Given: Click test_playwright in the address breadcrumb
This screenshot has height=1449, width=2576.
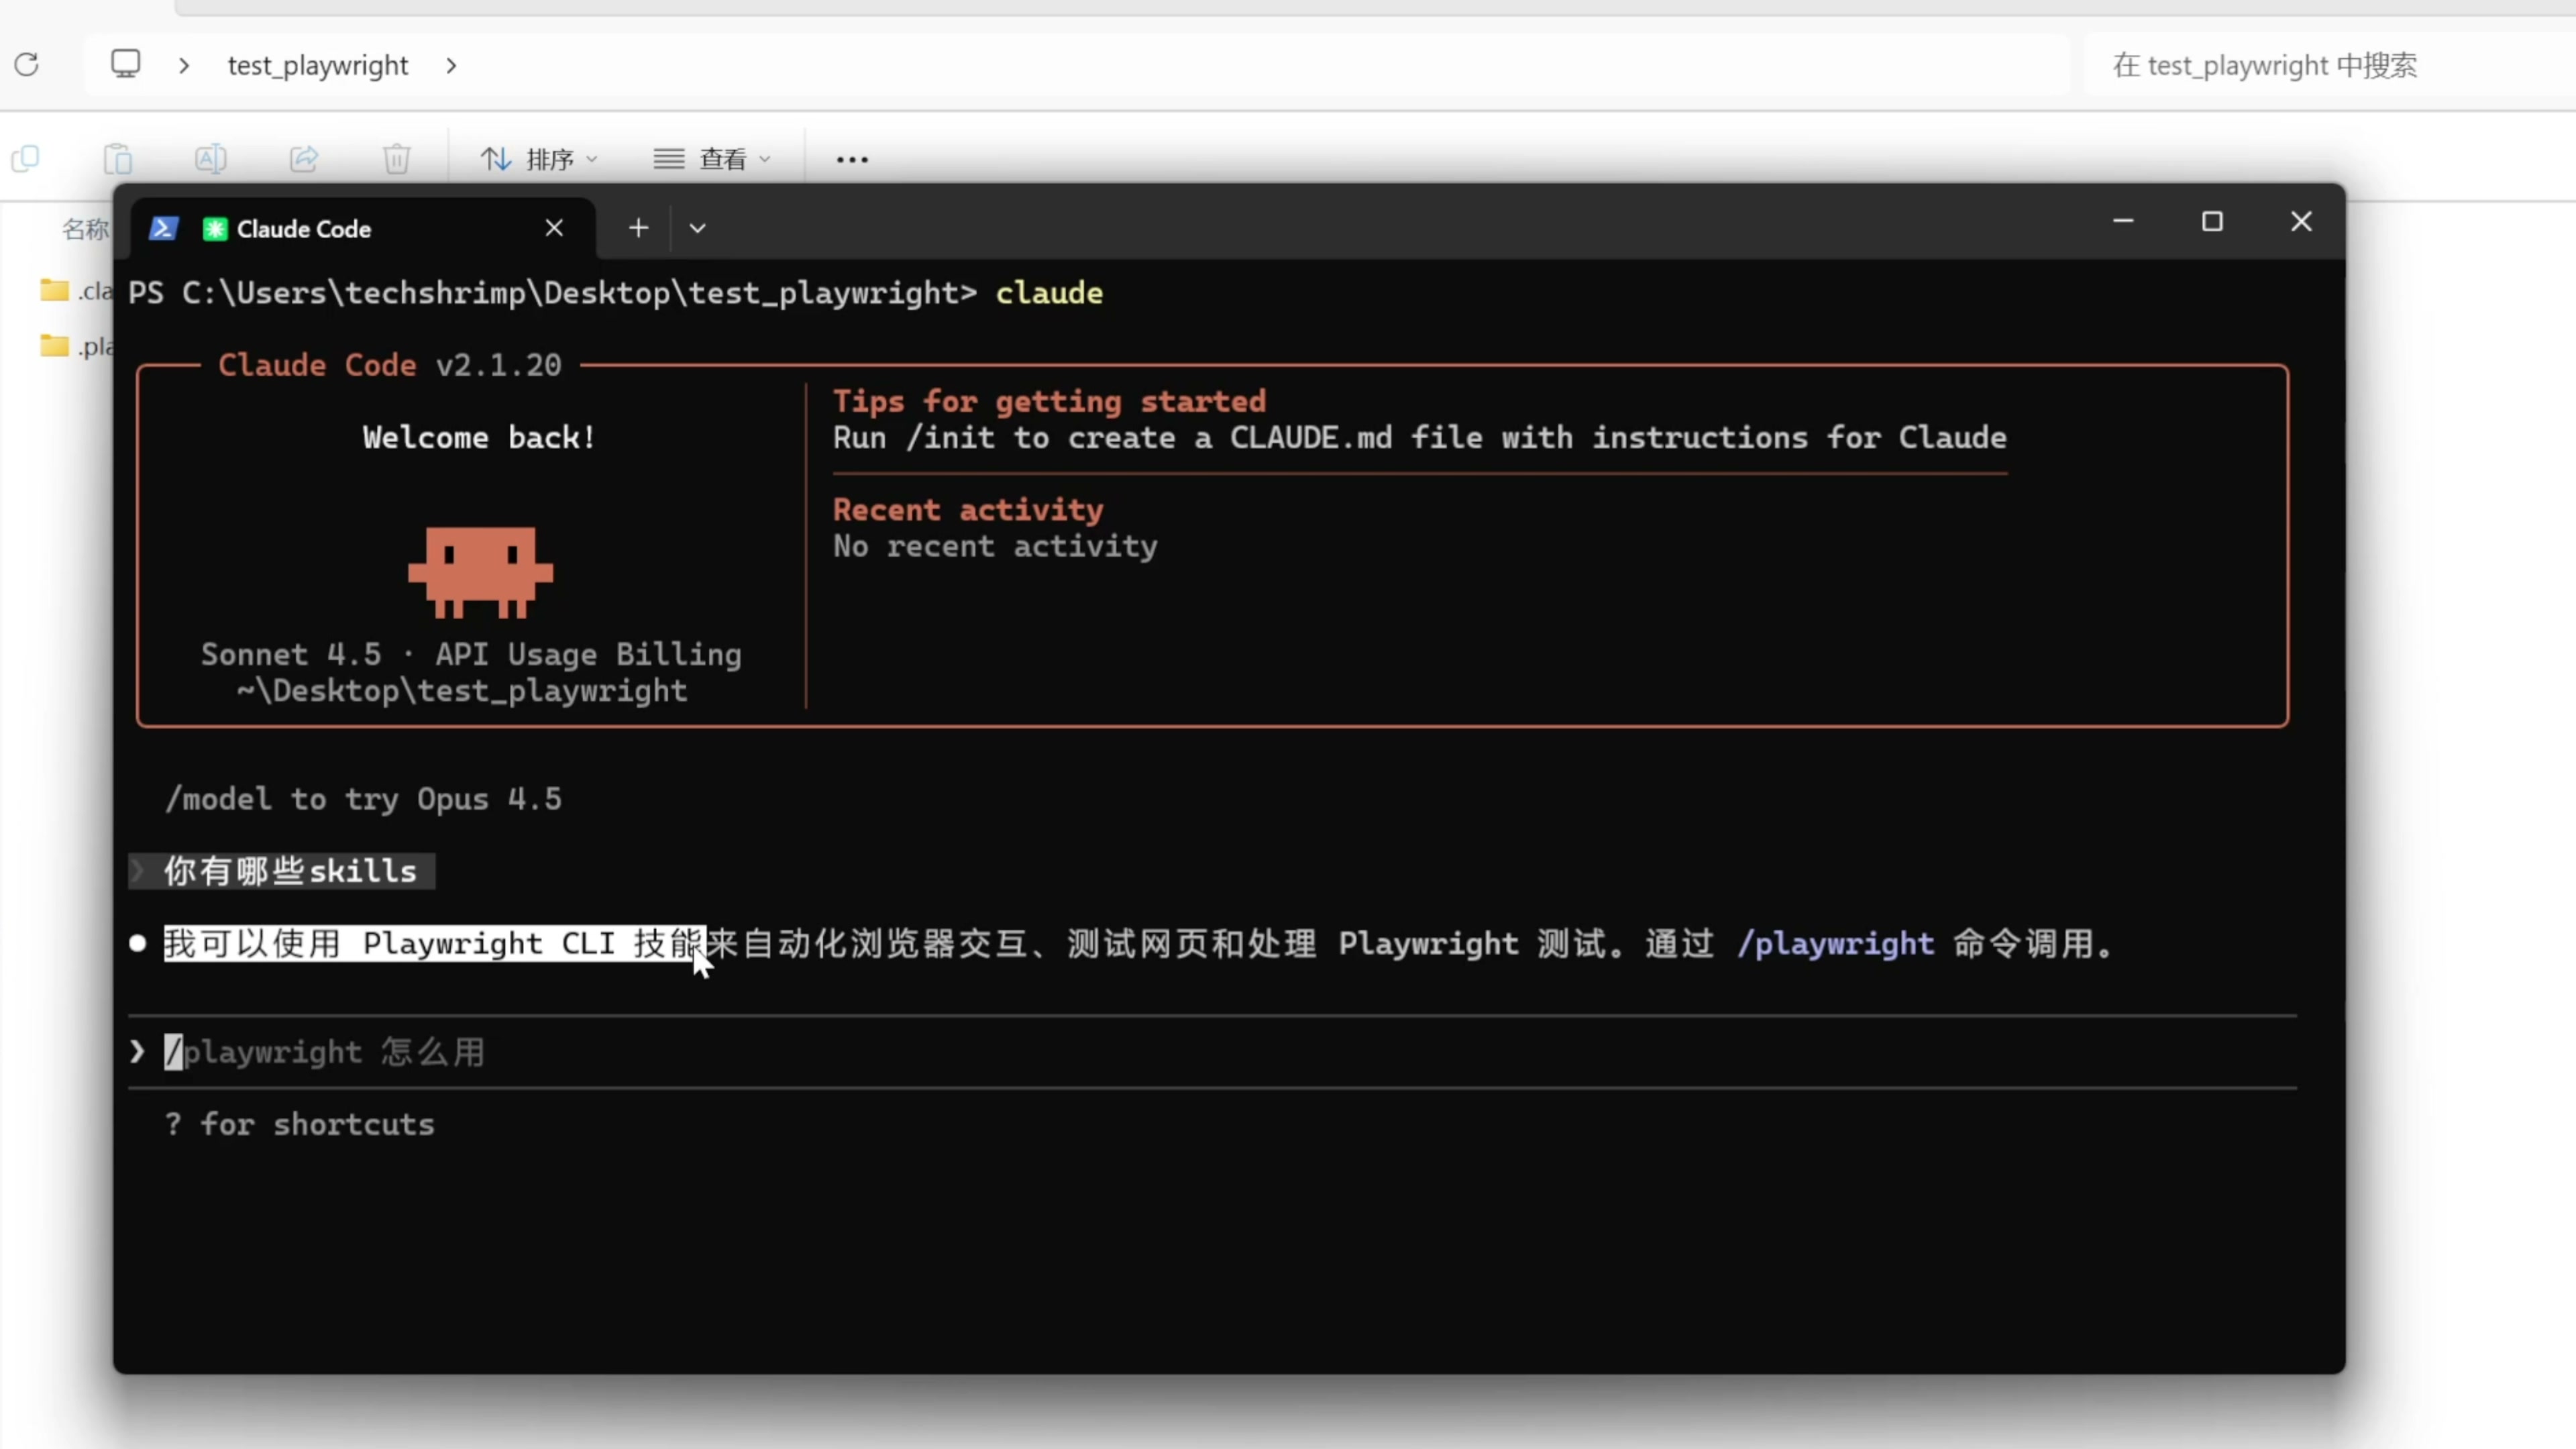Looking at the screenshot, I should coord(318,66).
